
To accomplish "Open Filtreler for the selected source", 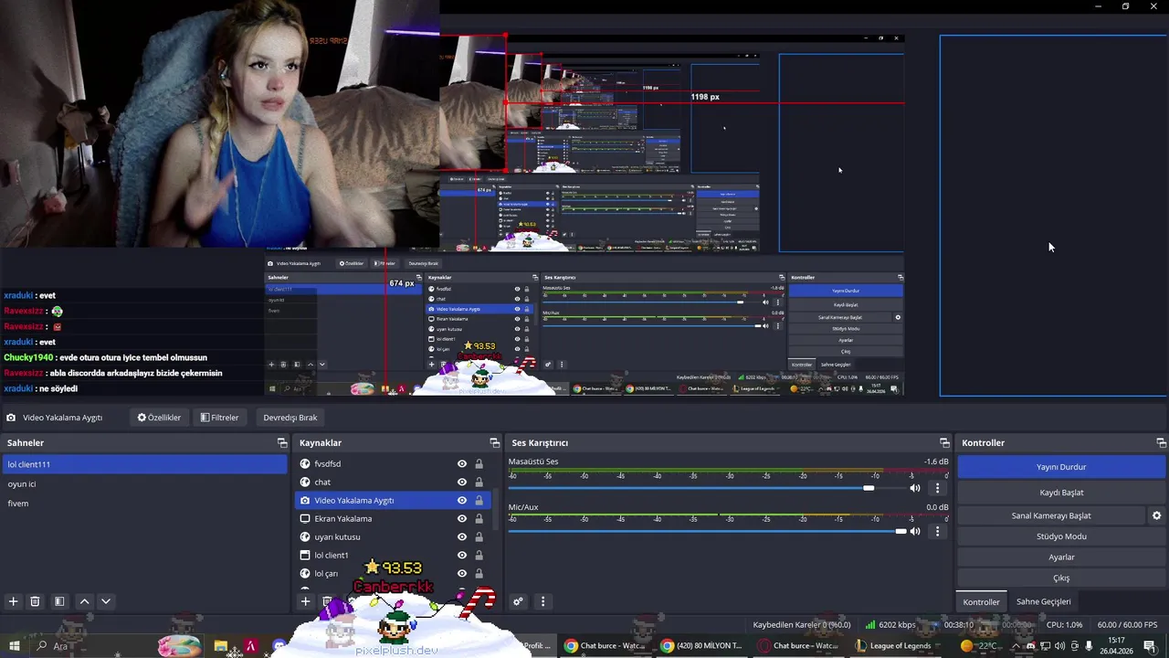I will pos(219,418).
